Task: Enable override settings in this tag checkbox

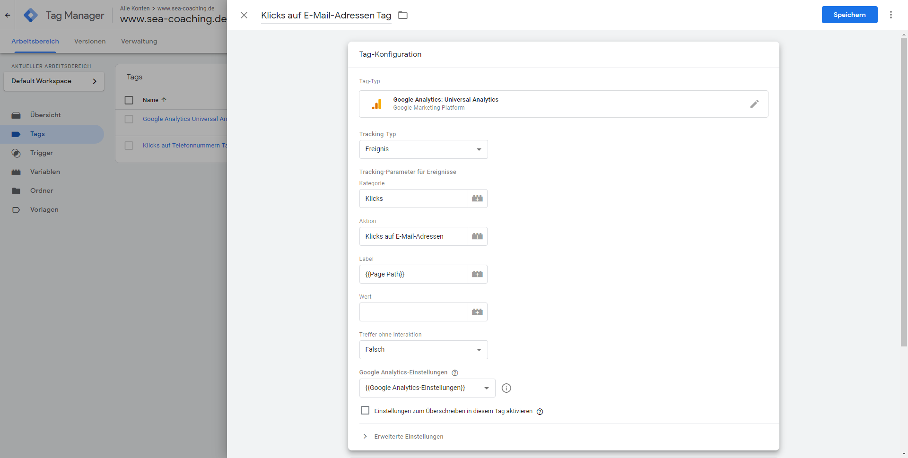Action: point(365,410)
